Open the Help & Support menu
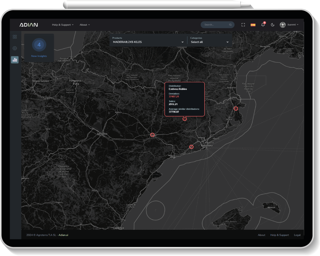This screenshot has height=256, width=320. 63,25
